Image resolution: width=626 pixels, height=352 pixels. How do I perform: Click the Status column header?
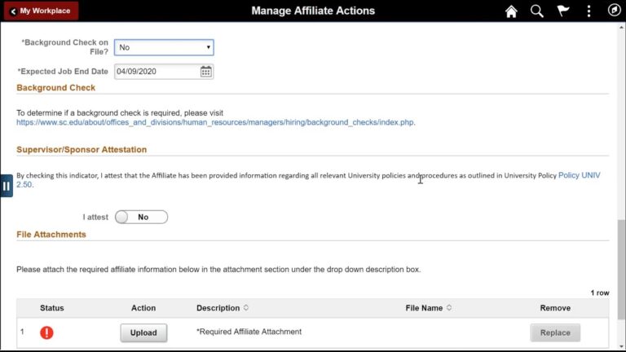(51, 308)
